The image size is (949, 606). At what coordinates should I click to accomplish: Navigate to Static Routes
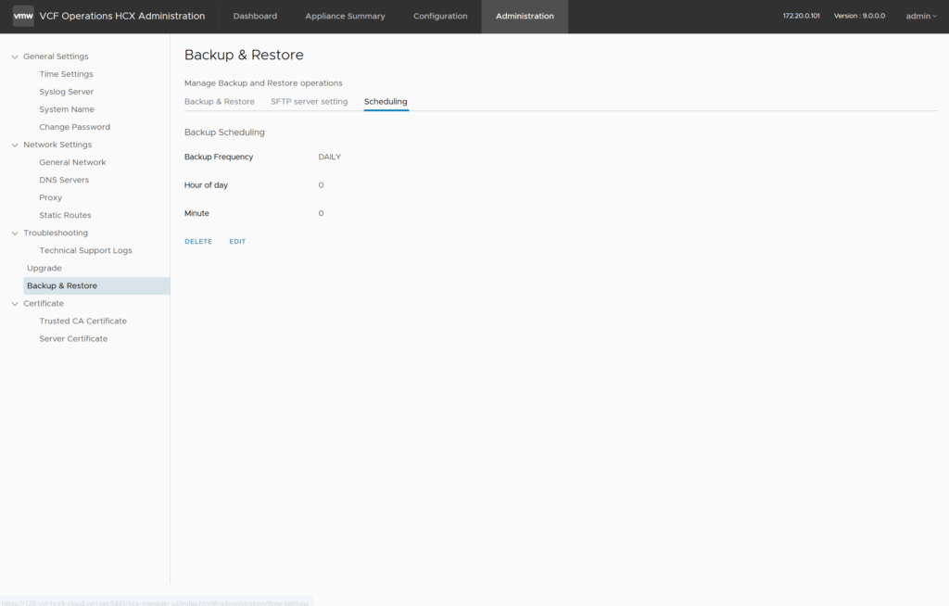[x=65, y=215]
